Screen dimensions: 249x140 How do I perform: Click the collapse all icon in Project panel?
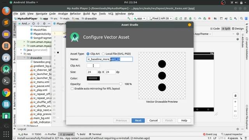[x=38, y=23]
